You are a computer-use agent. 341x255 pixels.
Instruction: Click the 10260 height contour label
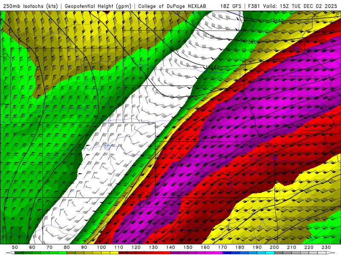pyautogui.click(x=212, y=67)
